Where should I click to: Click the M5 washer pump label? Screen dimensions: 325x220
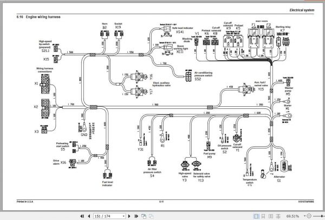(x=288, y=94)
